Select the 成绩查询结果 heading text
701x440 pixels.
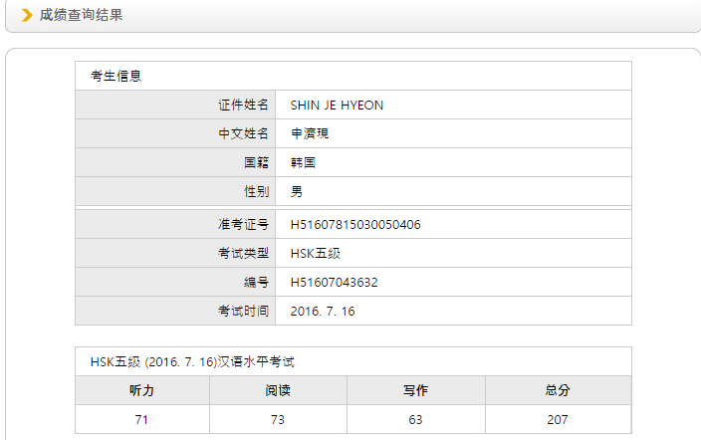point(81,15)
